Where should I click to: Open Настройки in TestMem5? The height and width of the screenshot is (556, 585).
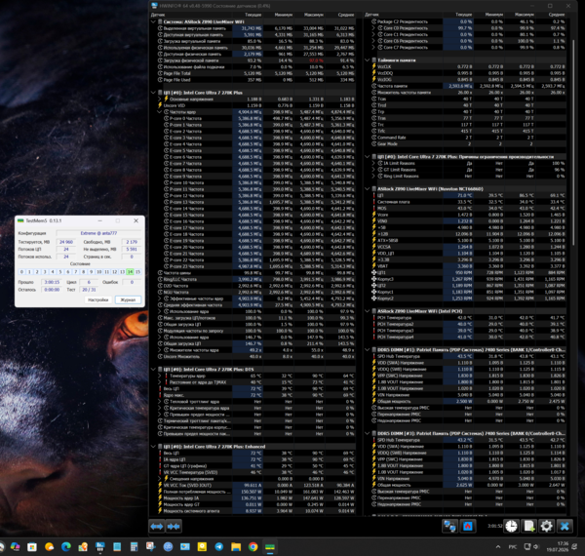(98, 299)
